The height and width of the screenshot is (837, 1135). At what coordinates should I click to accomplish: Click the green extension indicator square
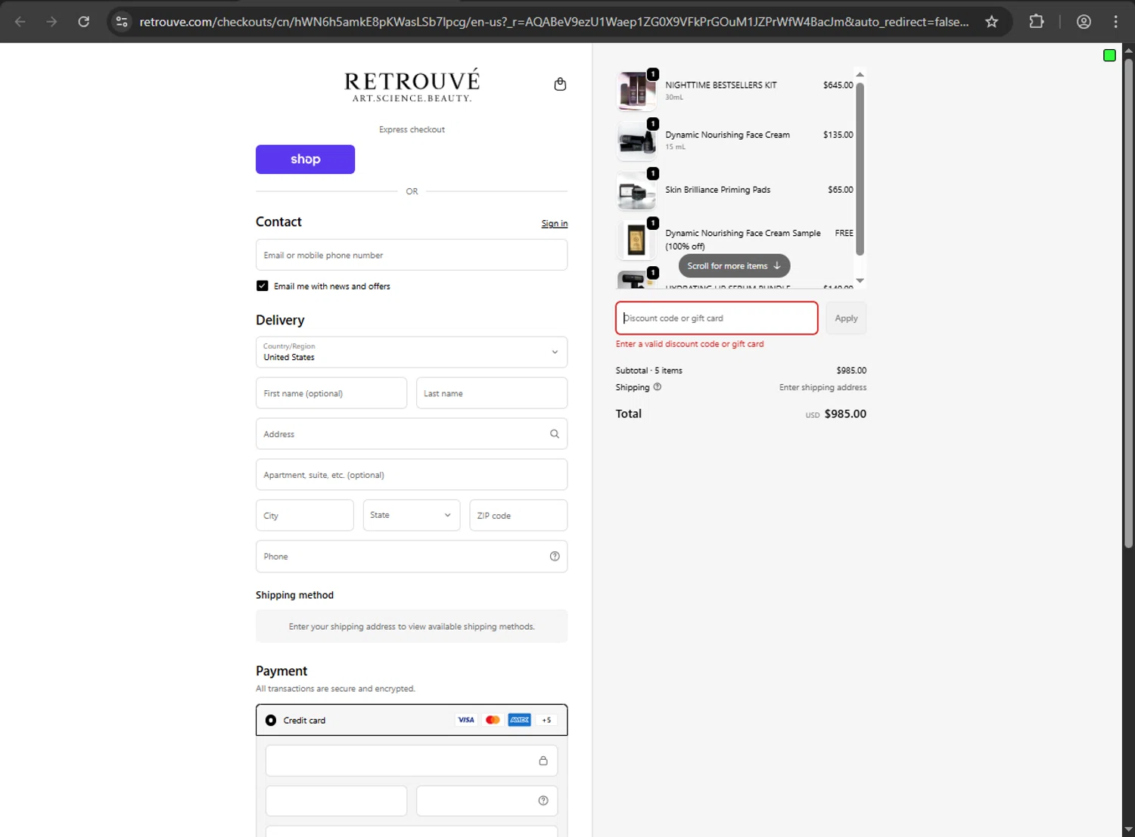(x=1109, y=55)
